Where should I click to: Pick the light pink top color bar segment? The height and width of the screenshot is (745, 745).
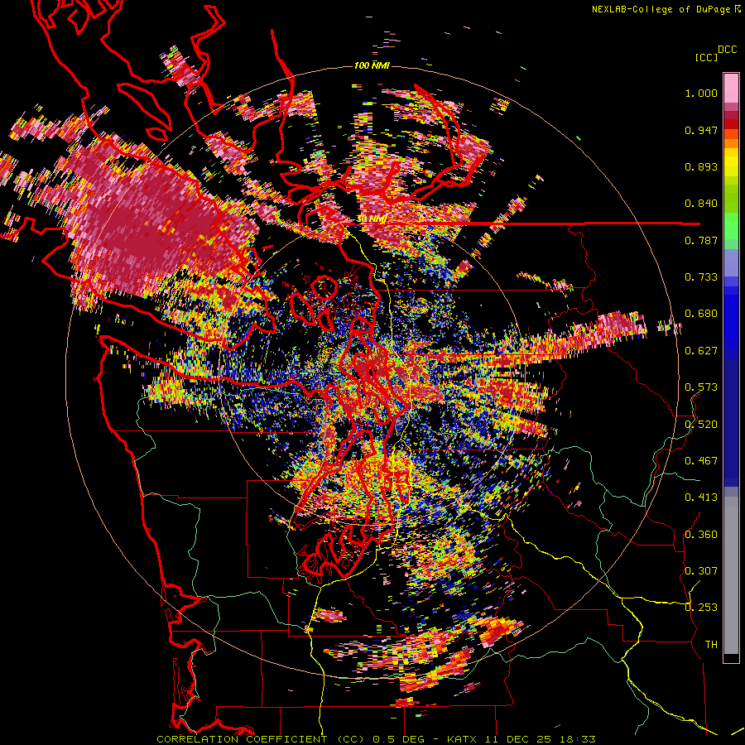tap(731, 88)
